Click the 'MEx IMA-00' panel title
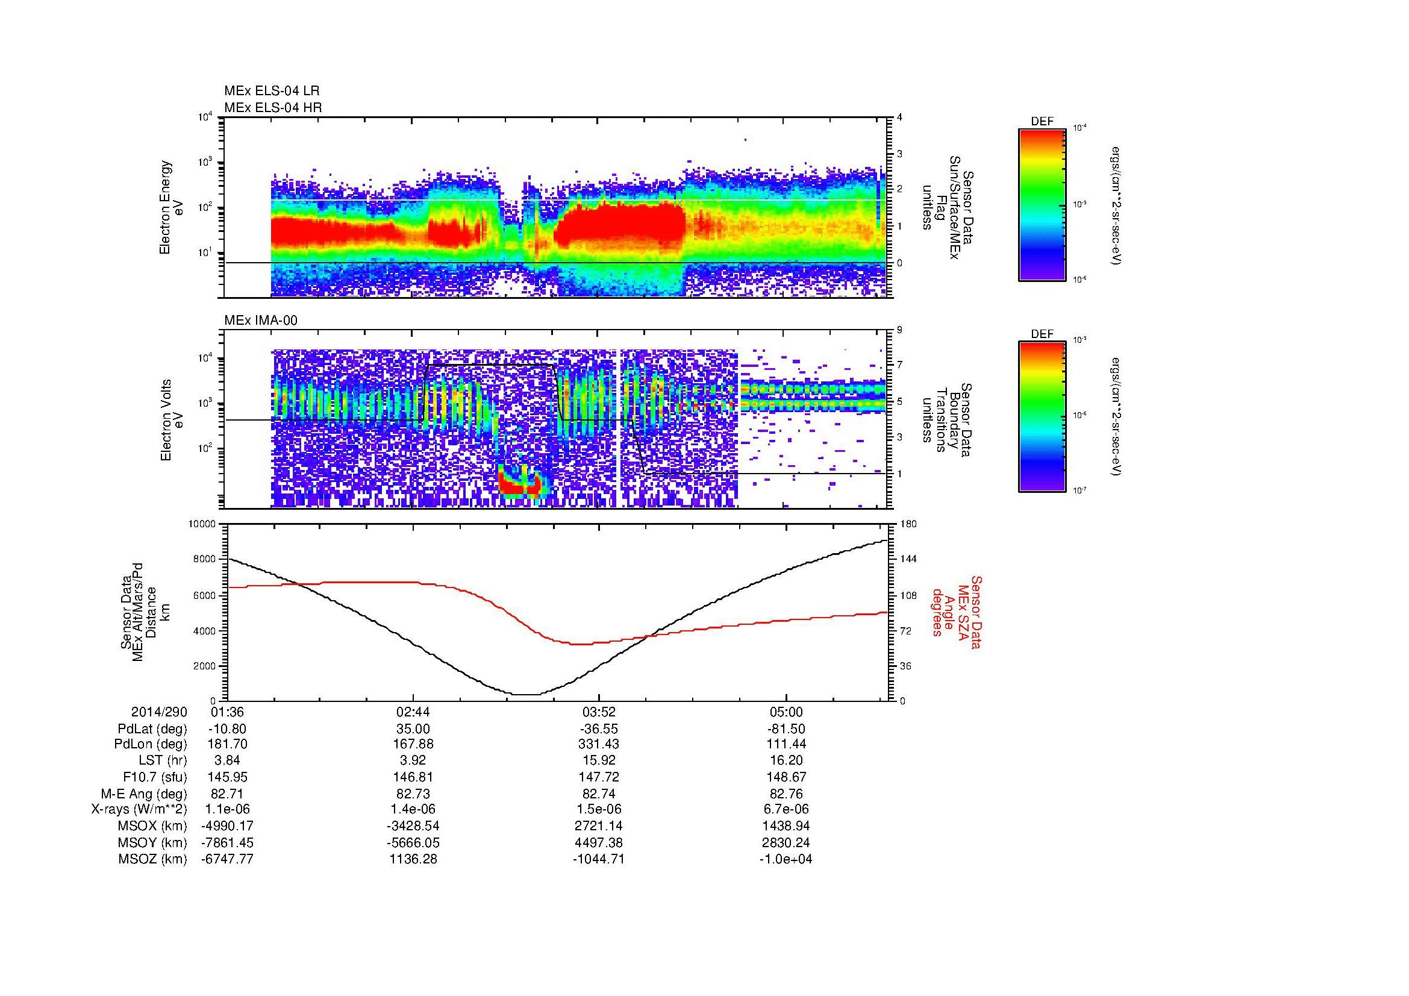 261,321
